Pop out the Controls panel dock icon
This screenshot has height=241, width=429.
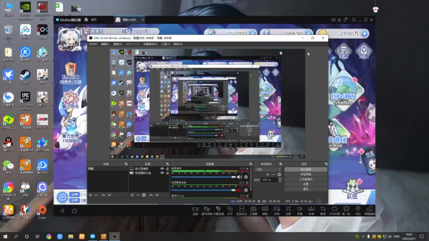pos(326,164)
